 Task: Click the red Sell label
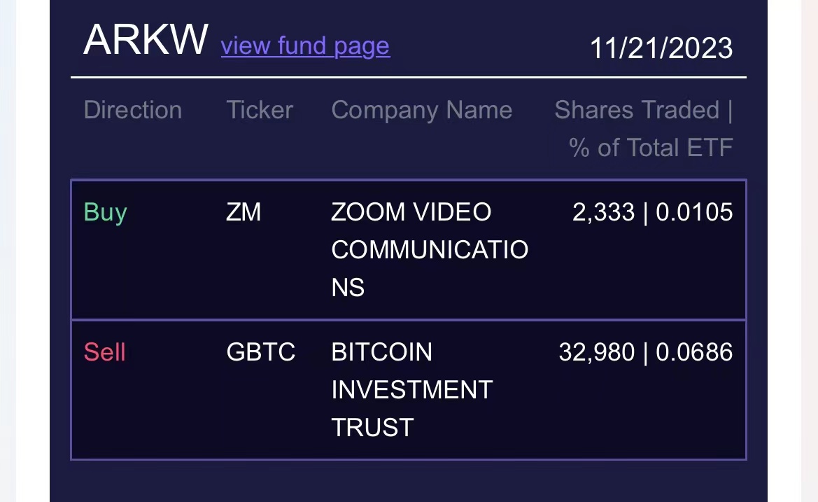[104, 352]
